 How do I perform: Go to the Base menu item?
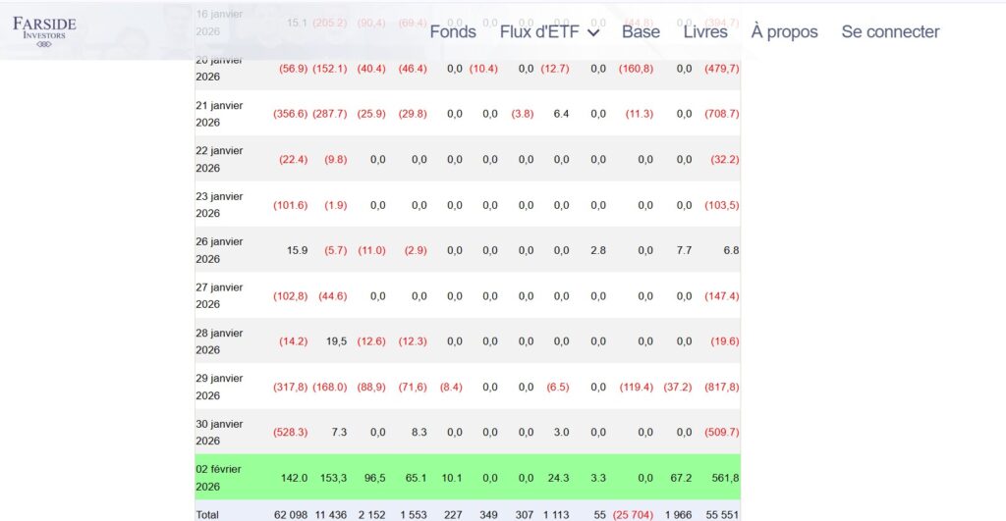click(x=641, y=31)
